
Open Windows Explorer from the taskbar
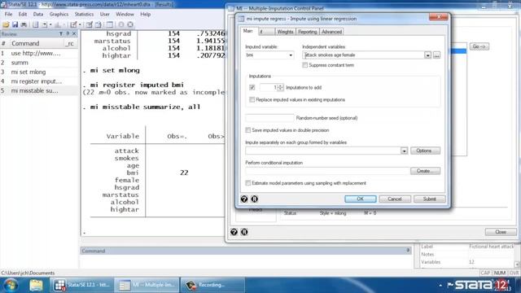36,285
